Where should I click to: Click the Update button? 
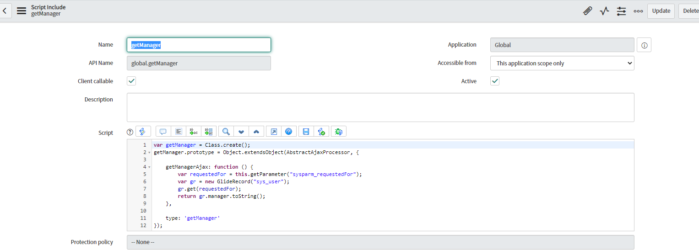(x=661, y=11)
